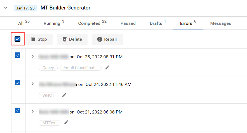The image size is (247, 133).
Task: Collapse the MT Builder Generator section
Action: (6, 8)
